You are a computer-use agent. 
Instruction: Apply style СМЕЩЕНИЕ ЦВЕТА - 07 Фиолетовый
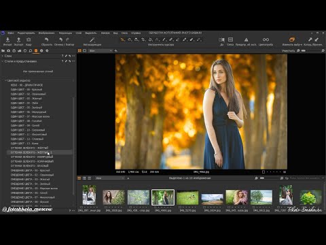click(33, 197)
